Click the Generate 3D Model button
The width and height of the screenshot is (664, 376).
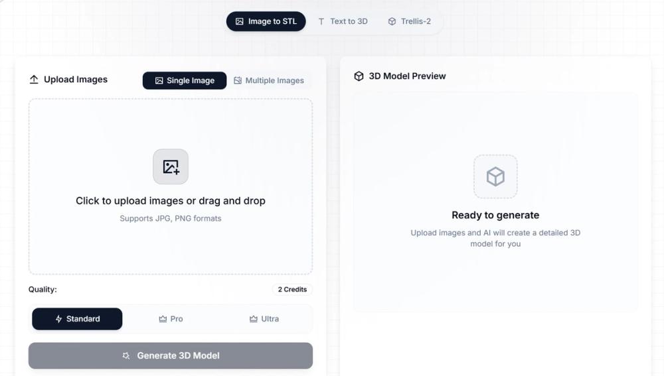[x=171, y=355]
